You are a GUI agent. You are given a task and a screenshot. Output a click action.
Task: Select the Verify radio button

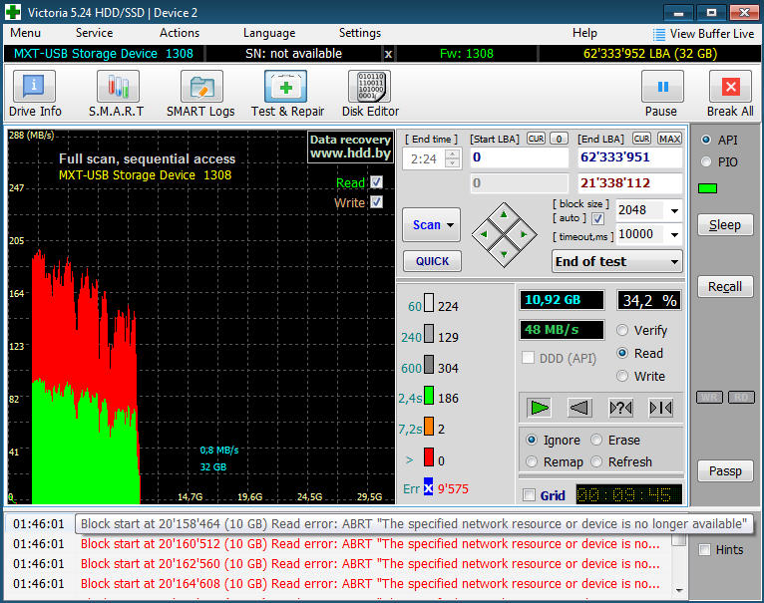[x=623, y=330]
